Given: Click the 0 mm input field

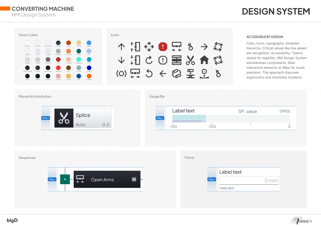Looking at the screenshot, I should coord(249,181).
